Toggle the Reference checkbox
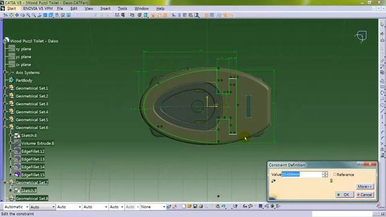Screen dimensions: 386x217 335,174
